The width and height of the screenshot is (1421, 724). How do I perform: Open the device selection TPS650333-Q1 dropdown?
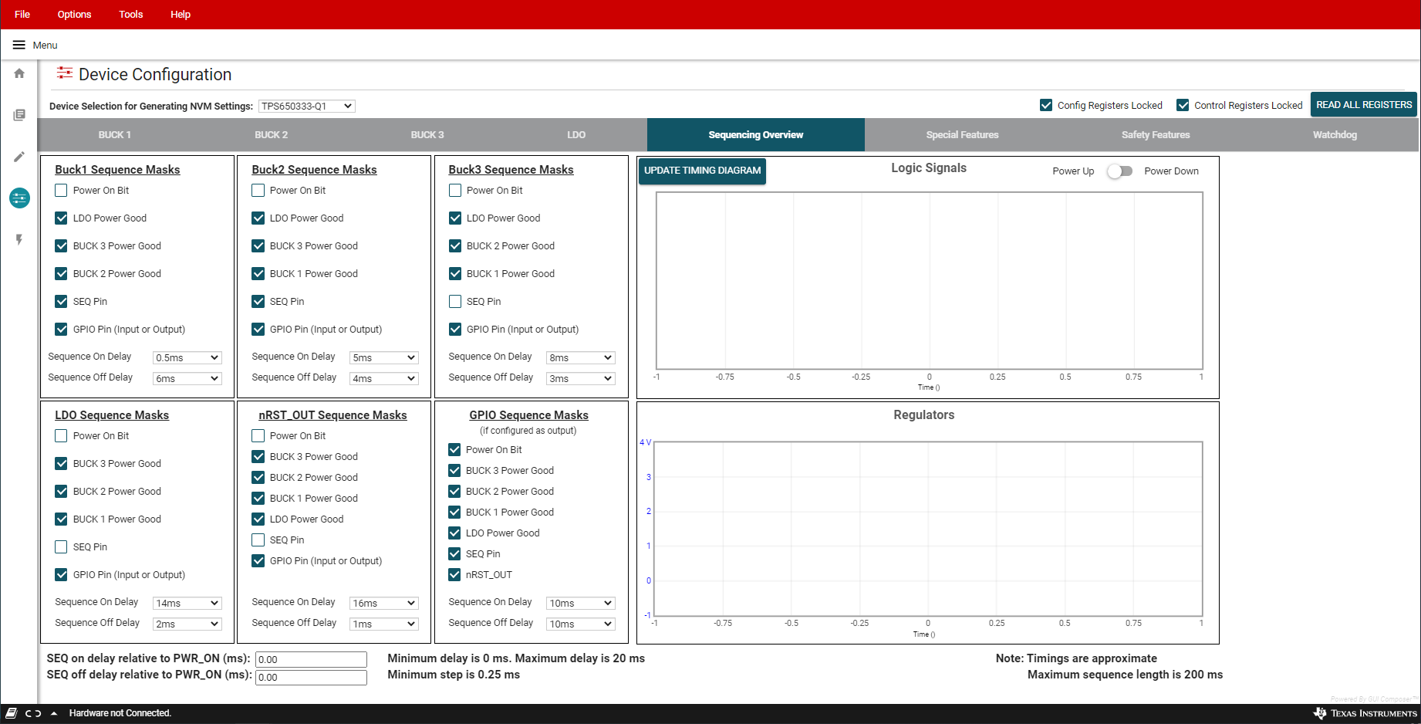306,107
